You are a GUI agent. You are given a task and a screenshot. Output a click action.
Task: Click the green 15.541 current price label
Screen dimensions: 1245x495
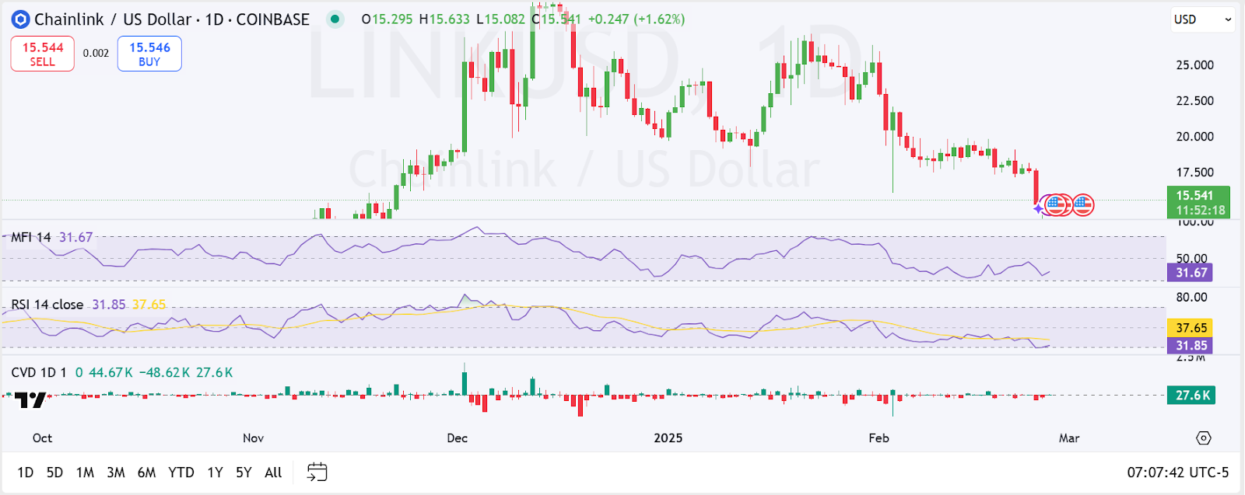point(1198,203)
